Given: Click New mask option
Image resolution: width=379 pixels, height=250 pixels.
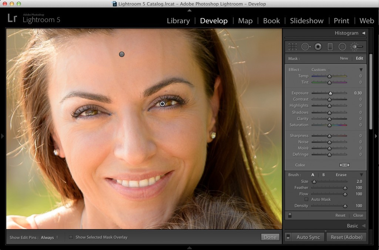Looking at the screenshot, I should [x=344, y=58].
